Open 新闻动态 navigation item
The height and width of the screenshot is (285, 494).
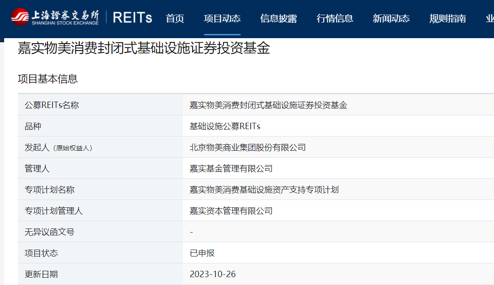click(x=391, y=18)
